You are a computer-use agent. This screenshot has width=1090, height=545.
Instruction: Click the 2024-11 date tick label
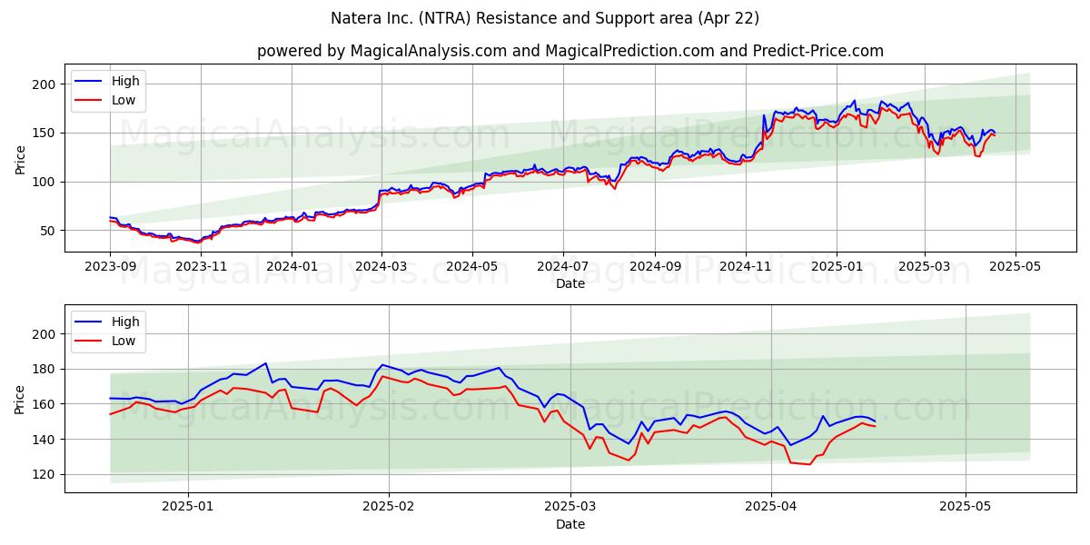(x=745, y=268)
